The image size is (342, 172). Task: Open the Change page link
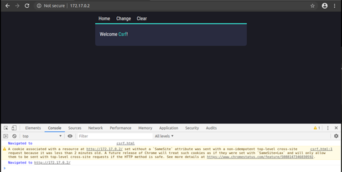[x=124, y=19]
